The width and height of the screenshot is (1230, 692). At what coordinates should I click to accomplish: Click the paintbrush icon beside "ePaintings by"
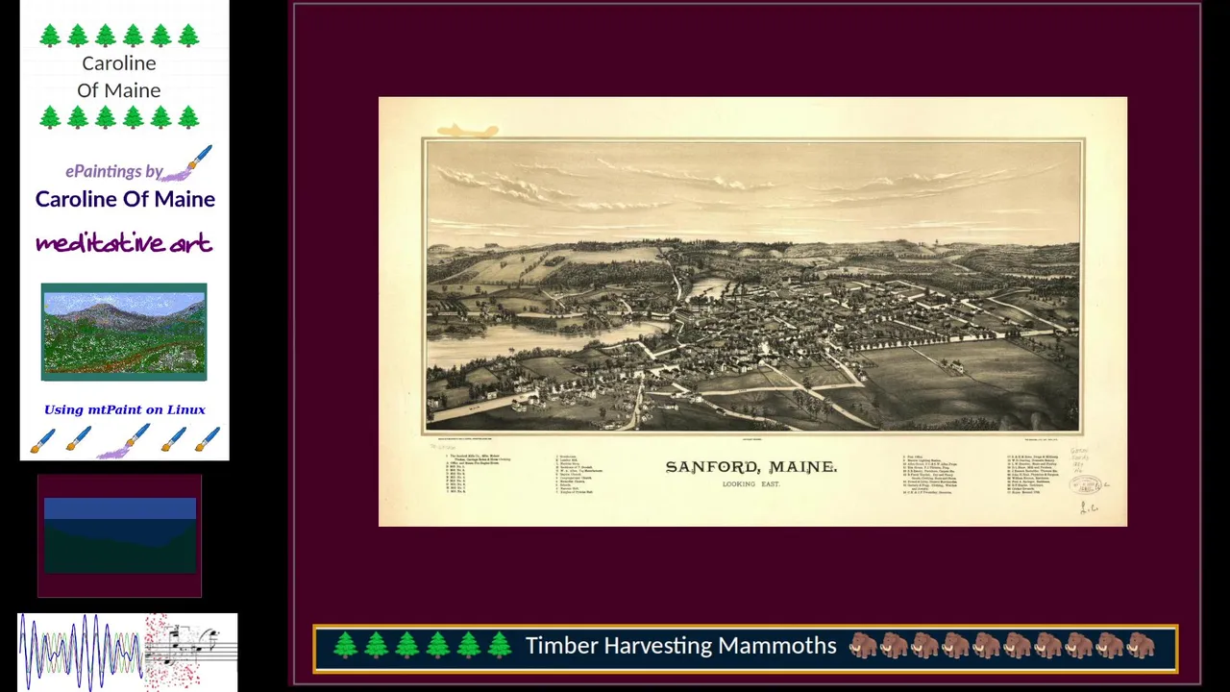pos(188,164)
